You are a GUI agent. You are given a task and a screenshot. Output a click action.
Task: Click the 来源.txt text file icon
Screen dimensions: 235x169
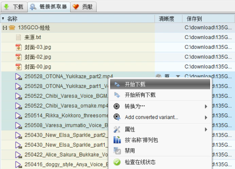pos(19,37)
